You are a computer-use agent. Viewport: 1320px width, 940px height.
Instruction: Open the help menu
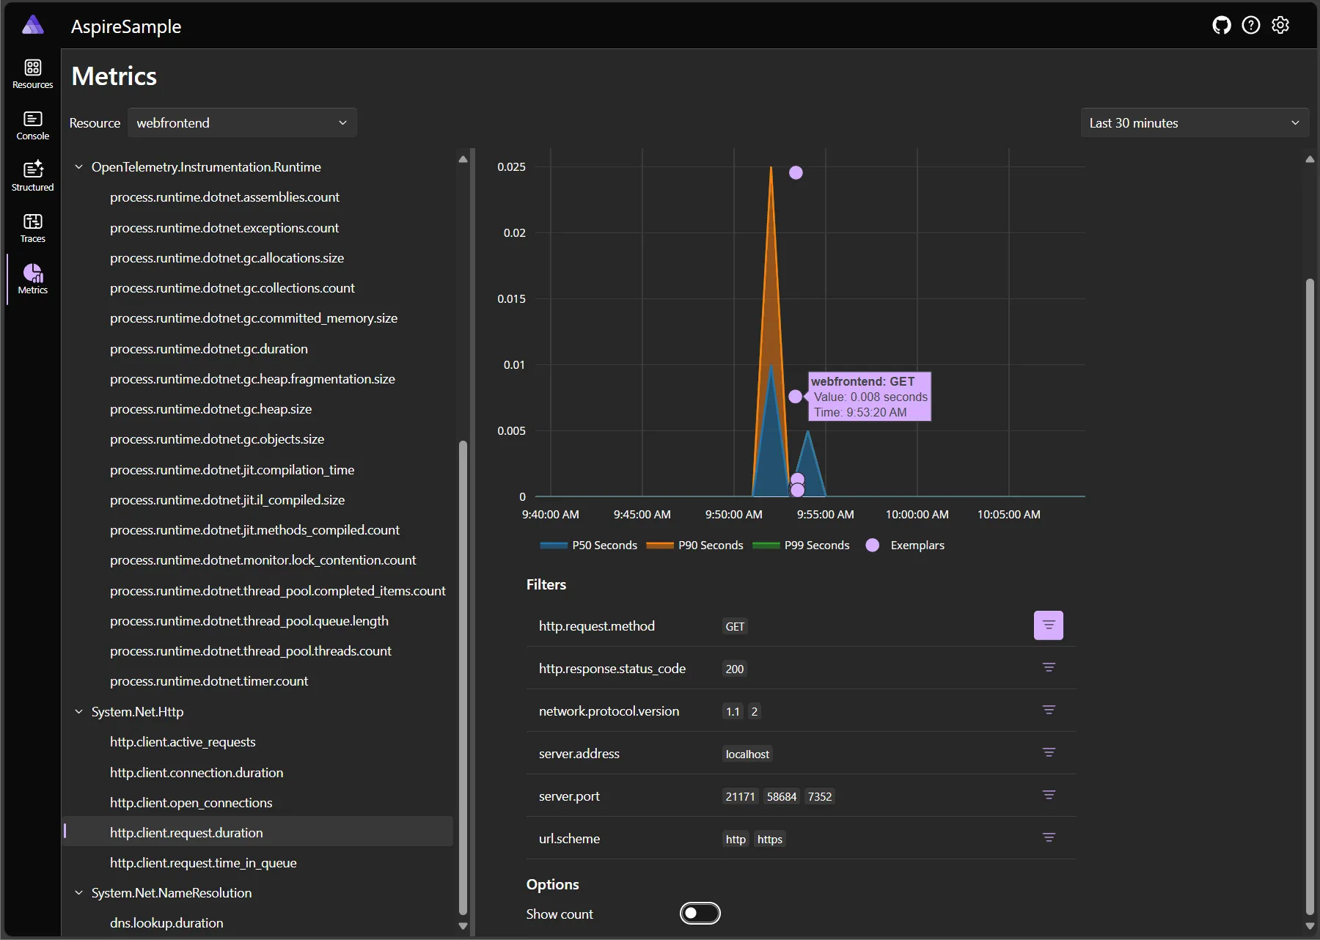click(1251, 25)
